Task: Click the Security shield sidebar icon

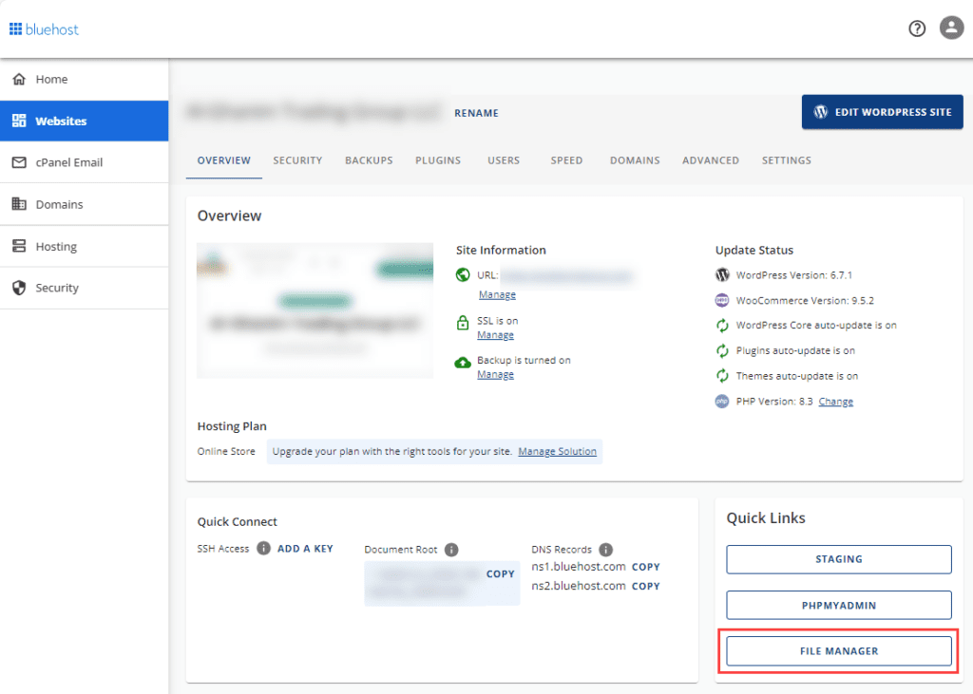Action: click(19, 288)
